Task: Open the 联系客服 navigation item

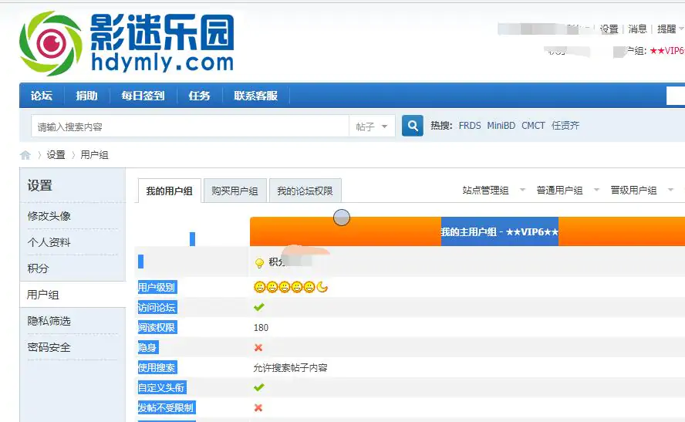Action: (x=256, y=96)
